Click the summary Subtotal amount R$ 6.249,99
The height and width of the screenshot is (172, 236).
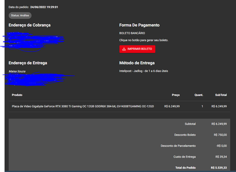click(x=219, y=124)
